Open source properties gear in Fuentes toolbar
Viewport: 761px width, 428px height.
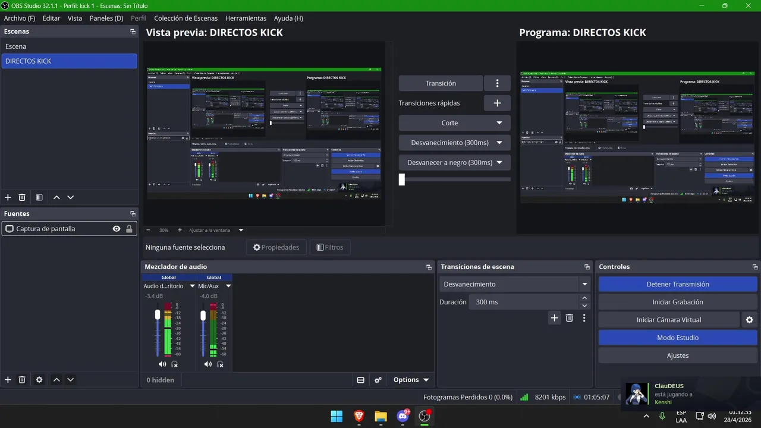pos(39,380)
